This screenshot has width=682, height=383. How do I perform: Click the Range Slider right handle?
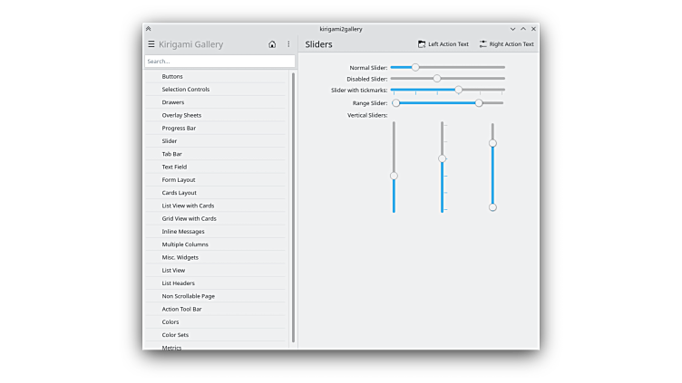479,103
